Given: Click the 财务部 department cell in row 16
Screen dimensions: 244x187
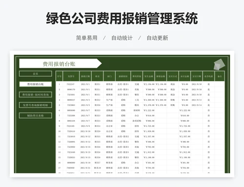Looking at the screenshot, I should pos(109,163).
